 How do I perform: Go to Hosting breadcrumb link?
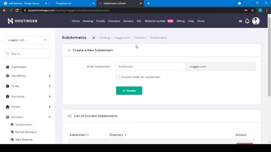(x=105, y=38)
